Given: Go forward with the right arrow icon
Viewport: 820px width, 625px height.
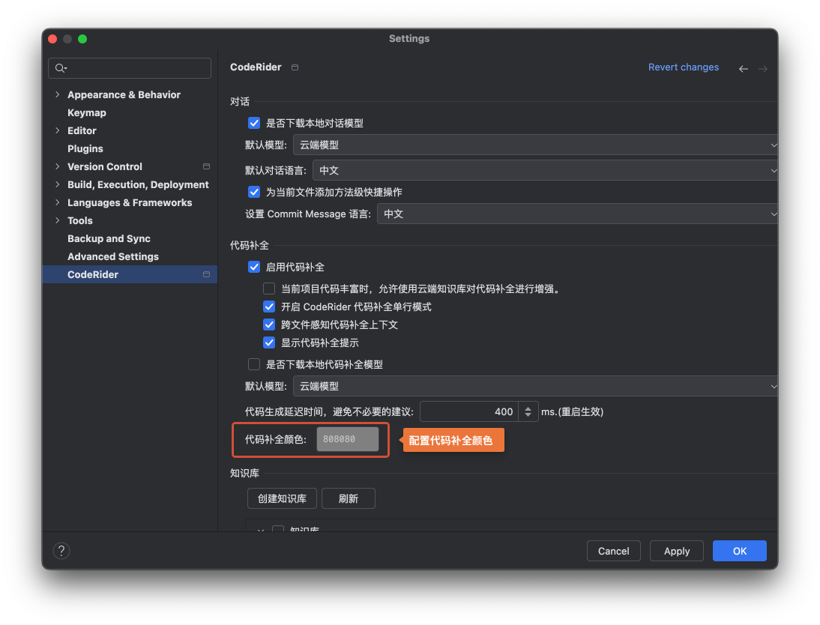Looking at the screenshot, I should pos(763,68).
